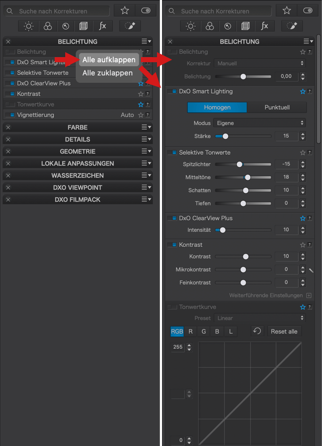Toggle DxO Smart Lighting on/off in left list
The height and width of the screenshot is (446, 322).
10,62
